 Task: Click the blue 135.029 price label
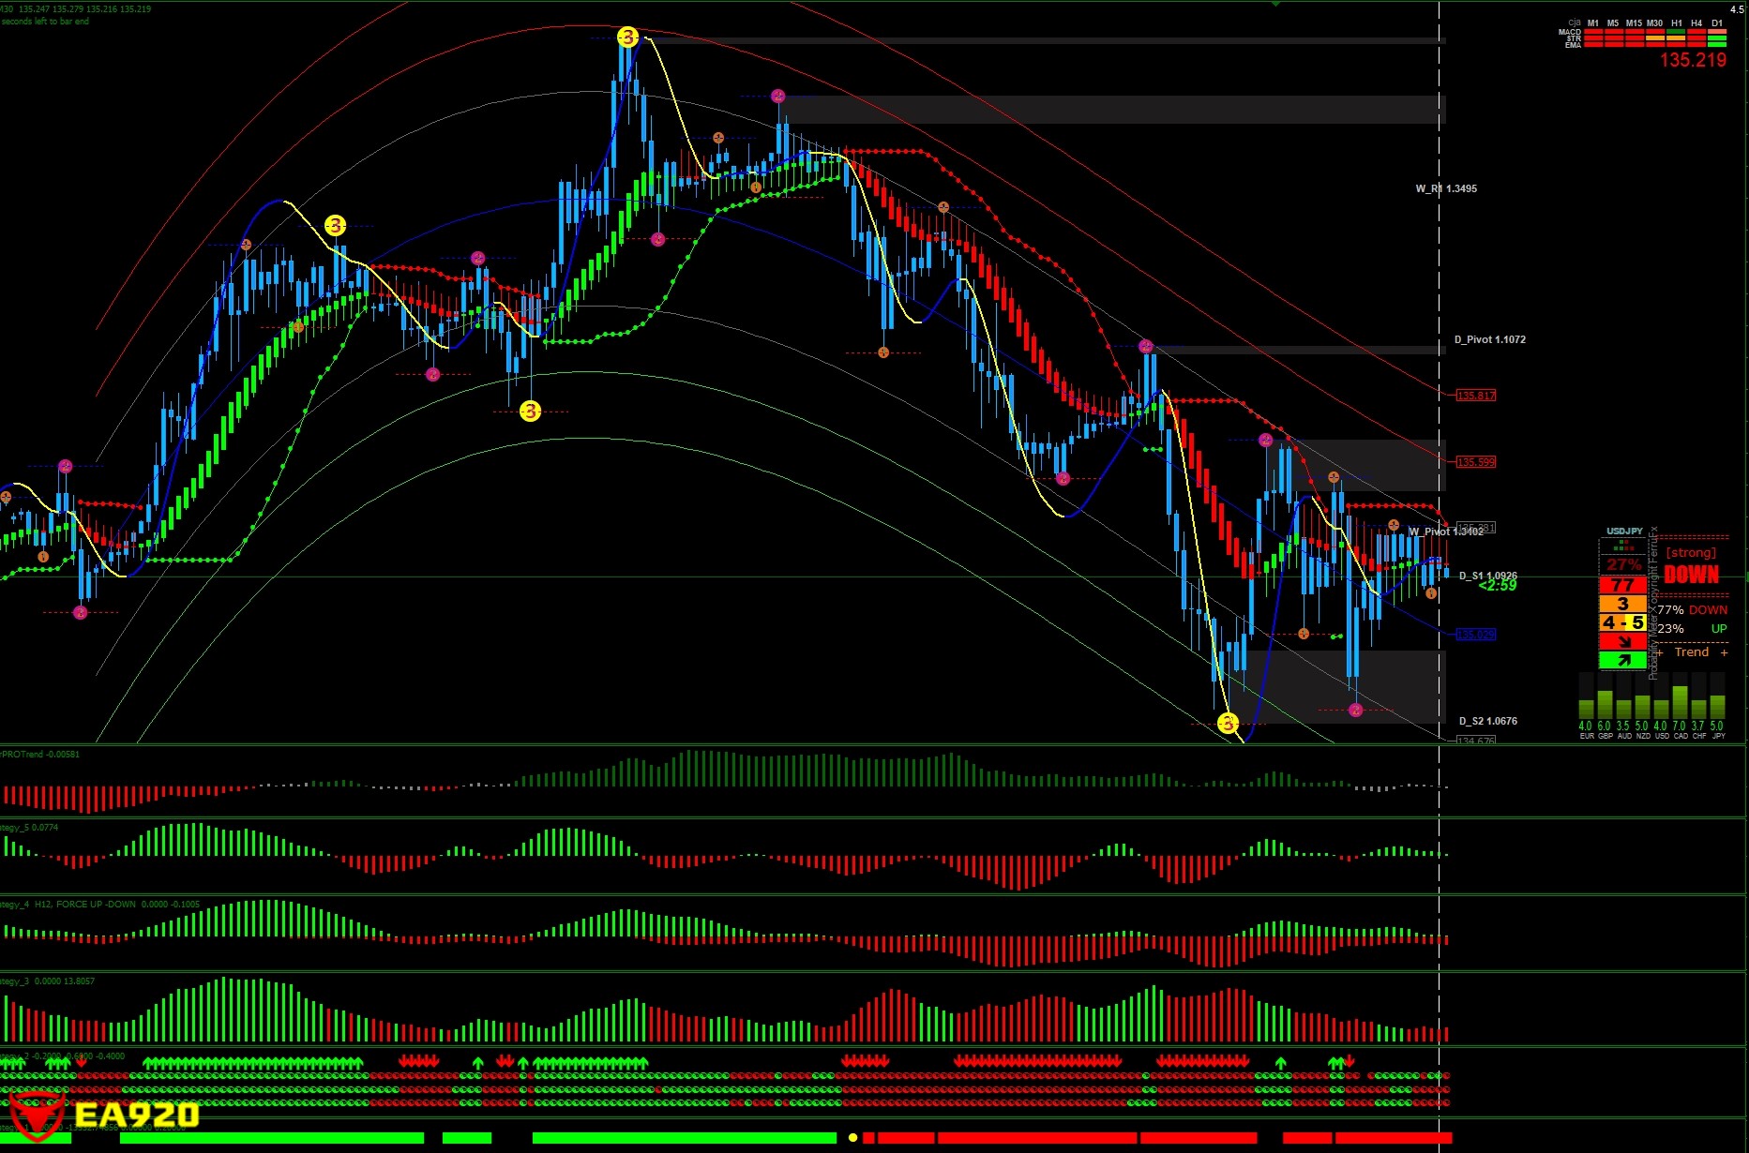[1476, 635]
